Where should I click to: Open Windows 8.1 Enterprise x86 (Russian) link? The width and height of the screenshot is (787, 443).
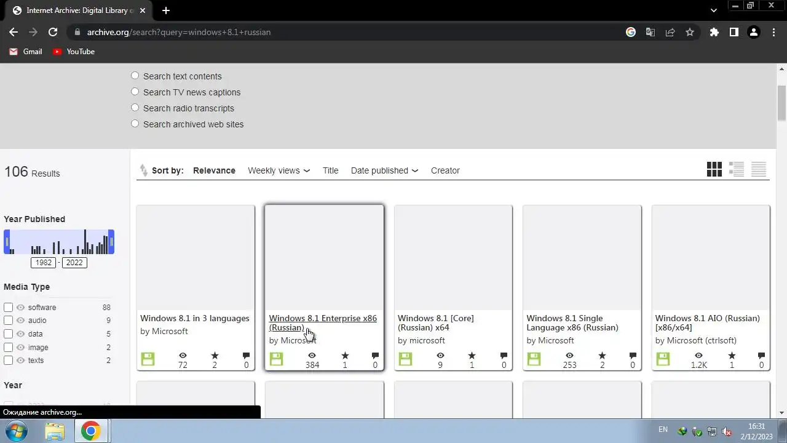click(x=323, y=323)
